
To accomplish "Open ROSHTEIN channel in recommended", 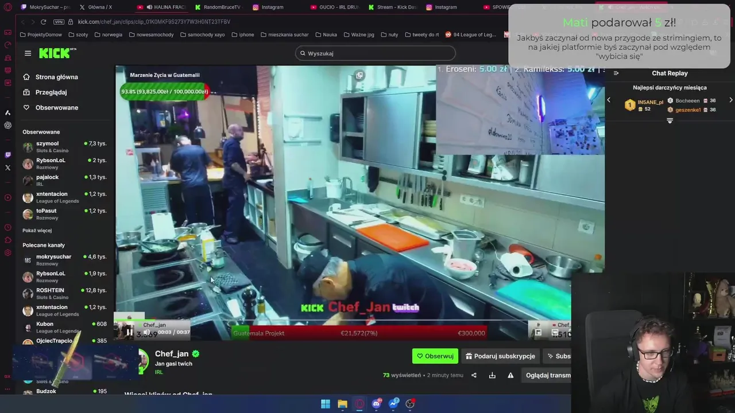I will tap(64, 293).
